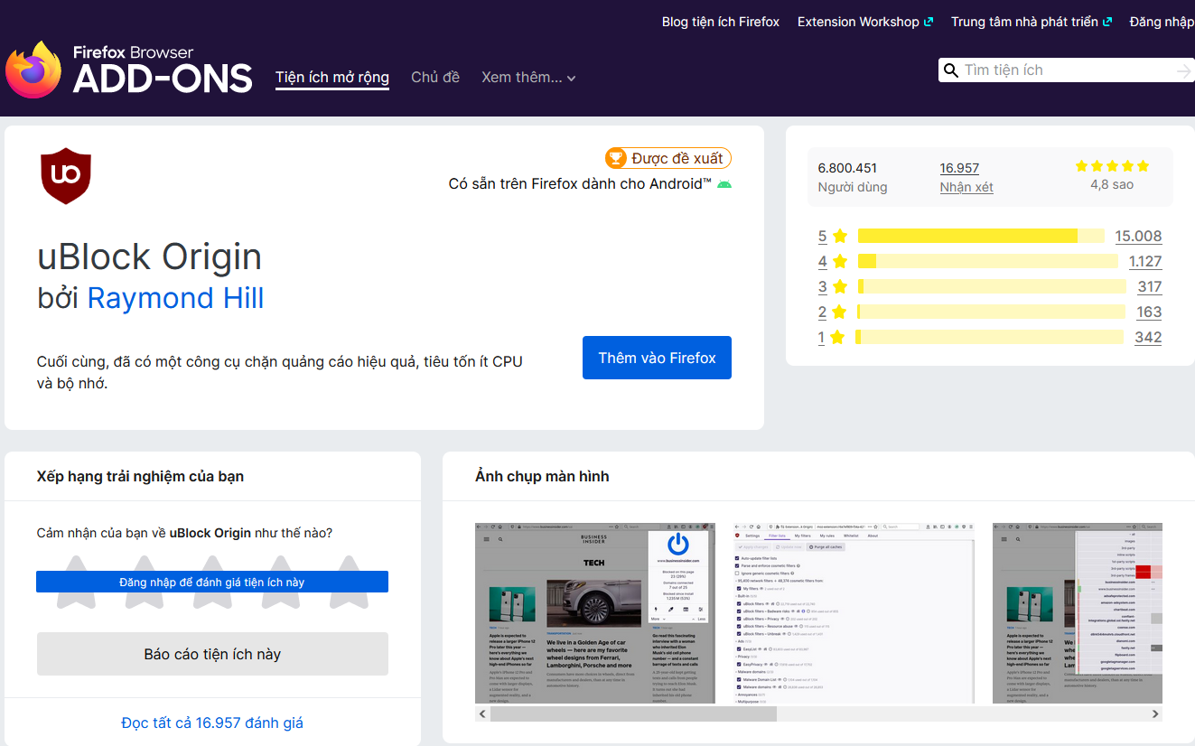Viewport: 1195px width, 746px height.
Task: Open the 1.127 four-star reviews count
Action: click(x=1145, y=262)
